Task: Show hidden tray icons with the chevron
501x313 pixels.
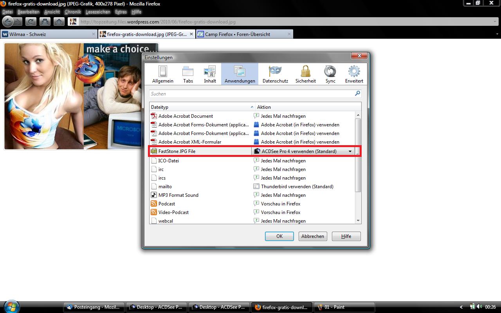Action: (x=461, y=307)
